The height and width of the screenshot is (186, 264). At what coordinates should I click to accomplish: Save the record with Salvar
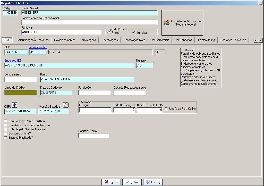[x=132, y=182]
